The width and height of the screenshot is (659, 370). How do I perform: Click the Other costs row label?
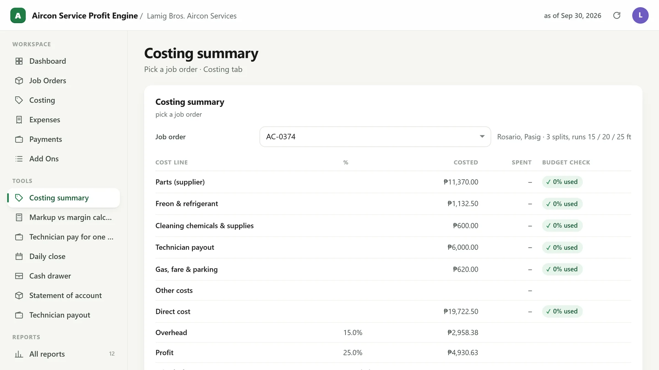(x=174, y=291)
